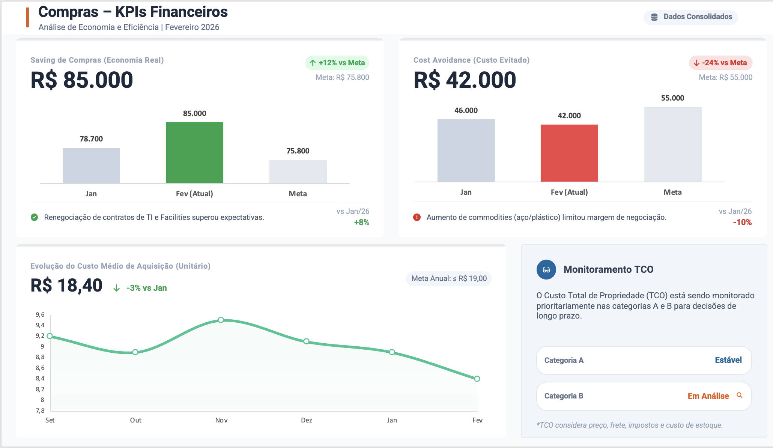Click the +12% vs Meta badge
This screenshot has height=448, width=773.
pos(337,63)
